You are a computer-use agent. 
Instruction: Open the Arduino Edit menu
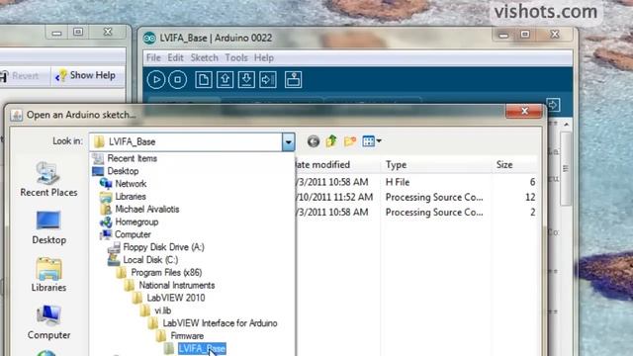tap(175, 57)
